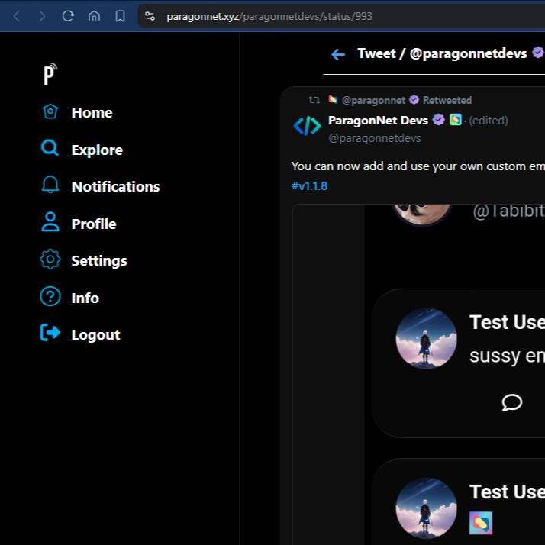Viewport: 545px width, 545px height.
Task: Click the browser home button
Action: click(x=94, y=16)
